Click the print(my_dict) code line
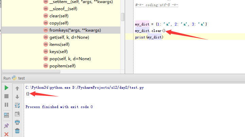This screenshot has height=137, width=245. coord(149,37)
